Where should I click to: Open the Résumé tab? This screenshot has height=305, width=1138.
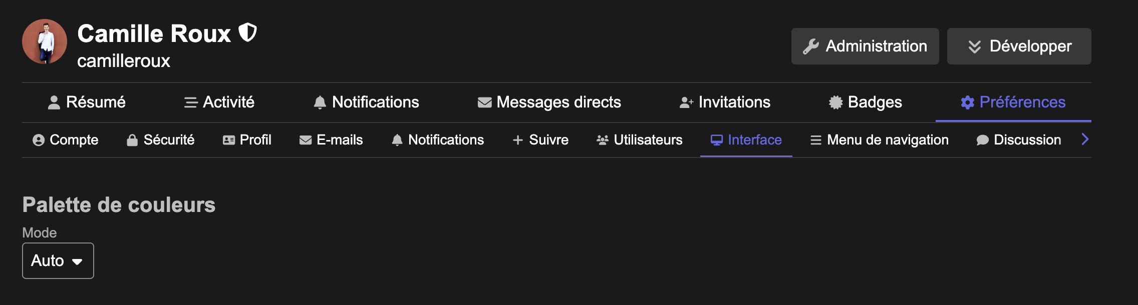pyautogui.click(x=86, y=102)
